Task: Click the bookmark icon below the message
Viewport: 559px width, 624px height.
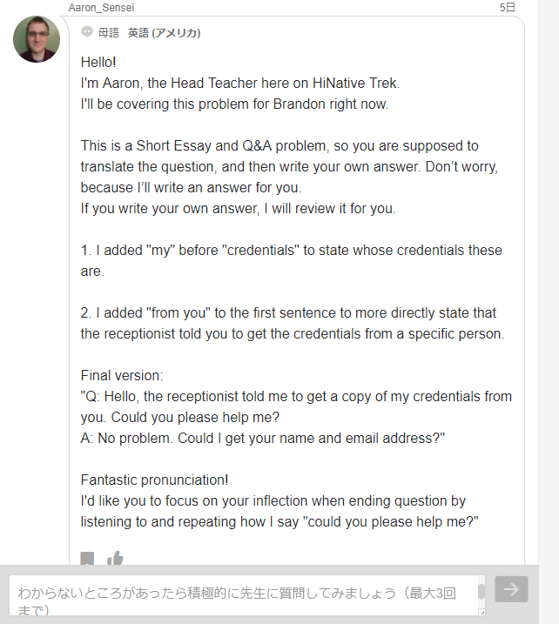Action: 88,560
